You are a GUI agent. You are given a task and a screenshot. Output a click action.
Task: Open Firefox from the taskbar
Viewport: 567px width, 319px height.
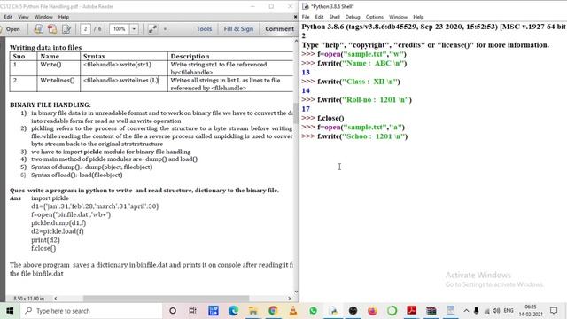click(x=372, y=311)
